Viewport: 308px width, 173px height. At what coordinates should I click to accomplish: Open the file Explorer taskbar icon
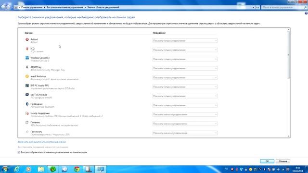[x=41, y=169]
